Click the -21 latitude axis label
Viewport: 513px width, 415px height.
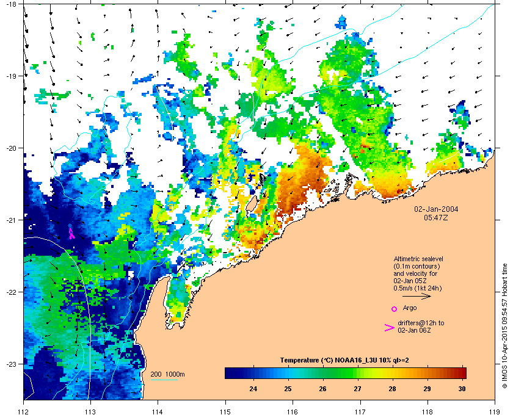(x=11, y=220)
